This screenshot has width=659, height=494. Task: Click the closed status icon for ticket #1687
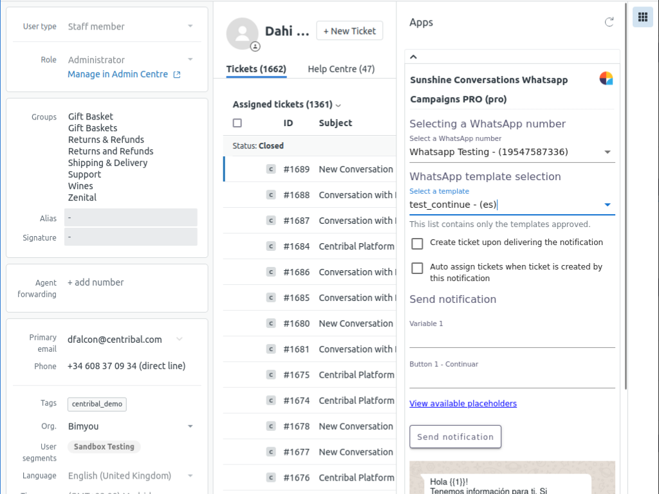pos(271,221)
